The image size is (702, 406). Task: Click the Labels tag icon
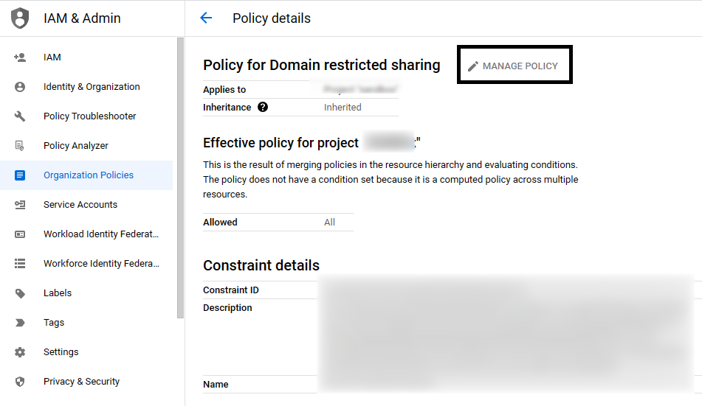coord(20,293)
